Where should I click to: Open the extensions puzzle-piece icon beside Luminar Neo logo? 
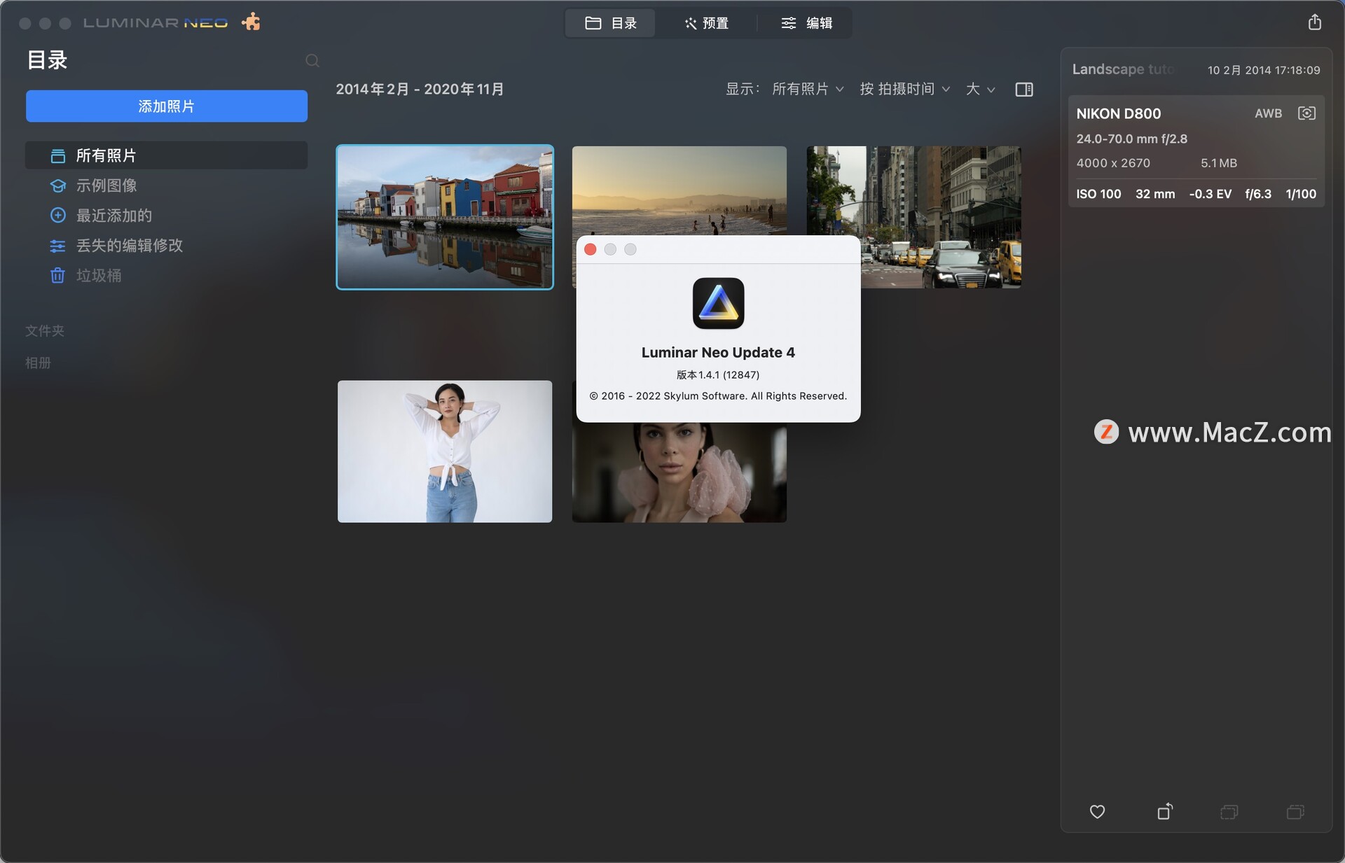(x=251, y=21)
